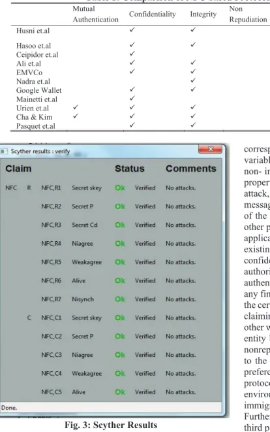Select the NFC,C1 claim label
270x432 pixels.
(52, 318)
